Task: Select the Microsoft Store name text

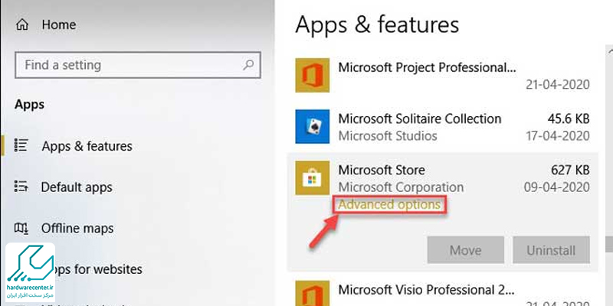Action: pos(382,170)
